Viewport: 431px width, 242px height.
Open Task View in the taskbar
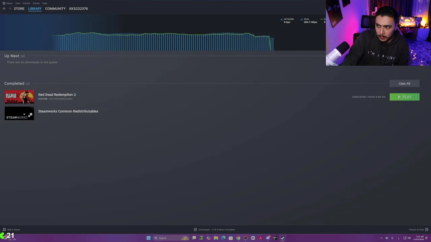tap(194, 238)
